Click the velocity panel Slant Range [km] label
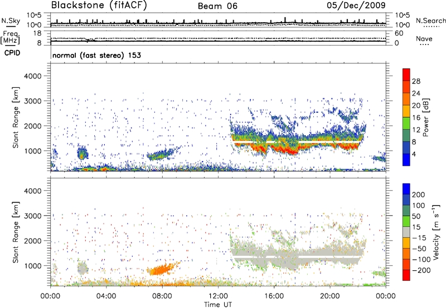This screenshot has height=308, width=446. point(16,232)
